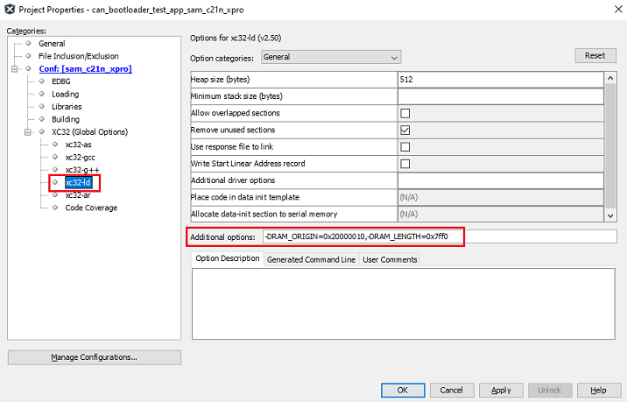Switch to Generated Command Line tab

tap(311, 259)
